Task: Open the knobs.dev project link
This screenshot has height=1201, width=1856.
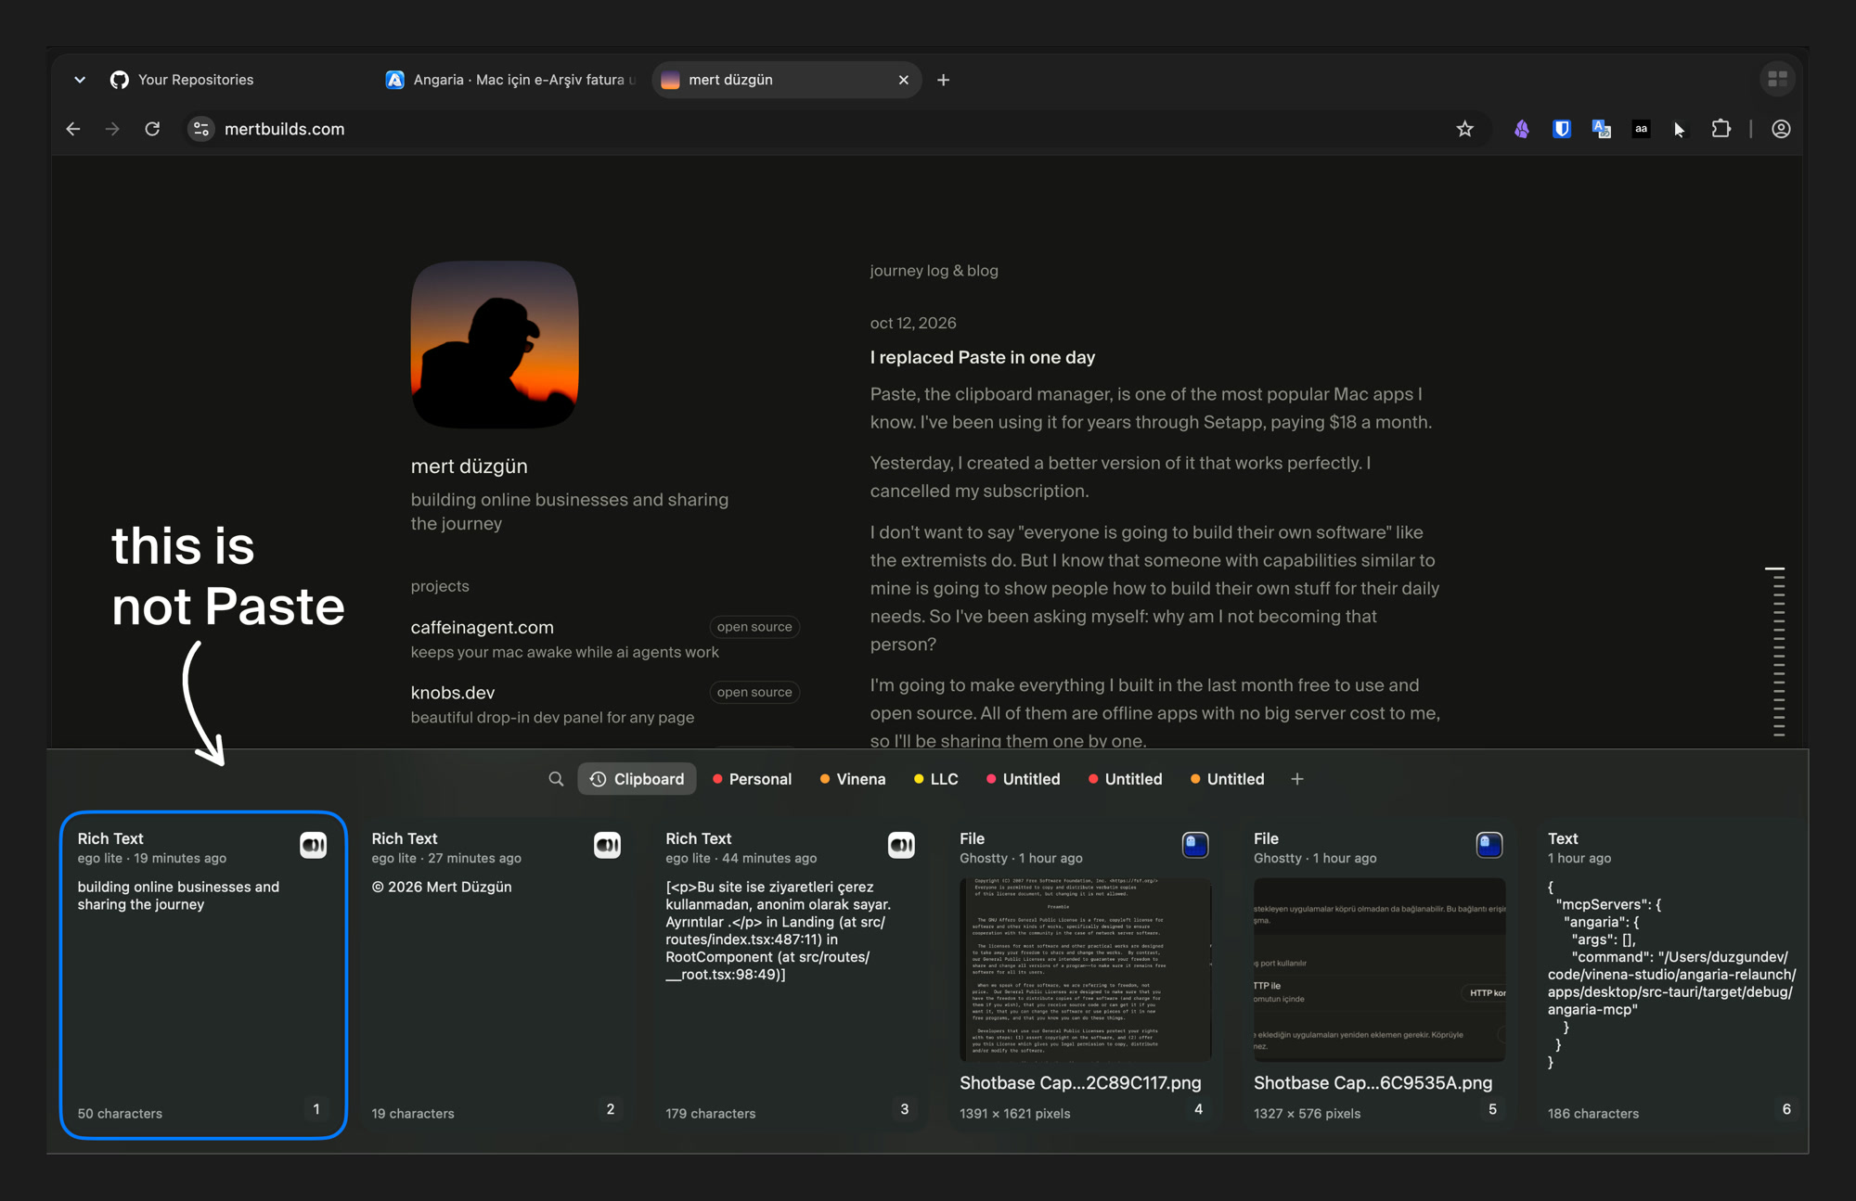Action: click(x=453, y=693)
